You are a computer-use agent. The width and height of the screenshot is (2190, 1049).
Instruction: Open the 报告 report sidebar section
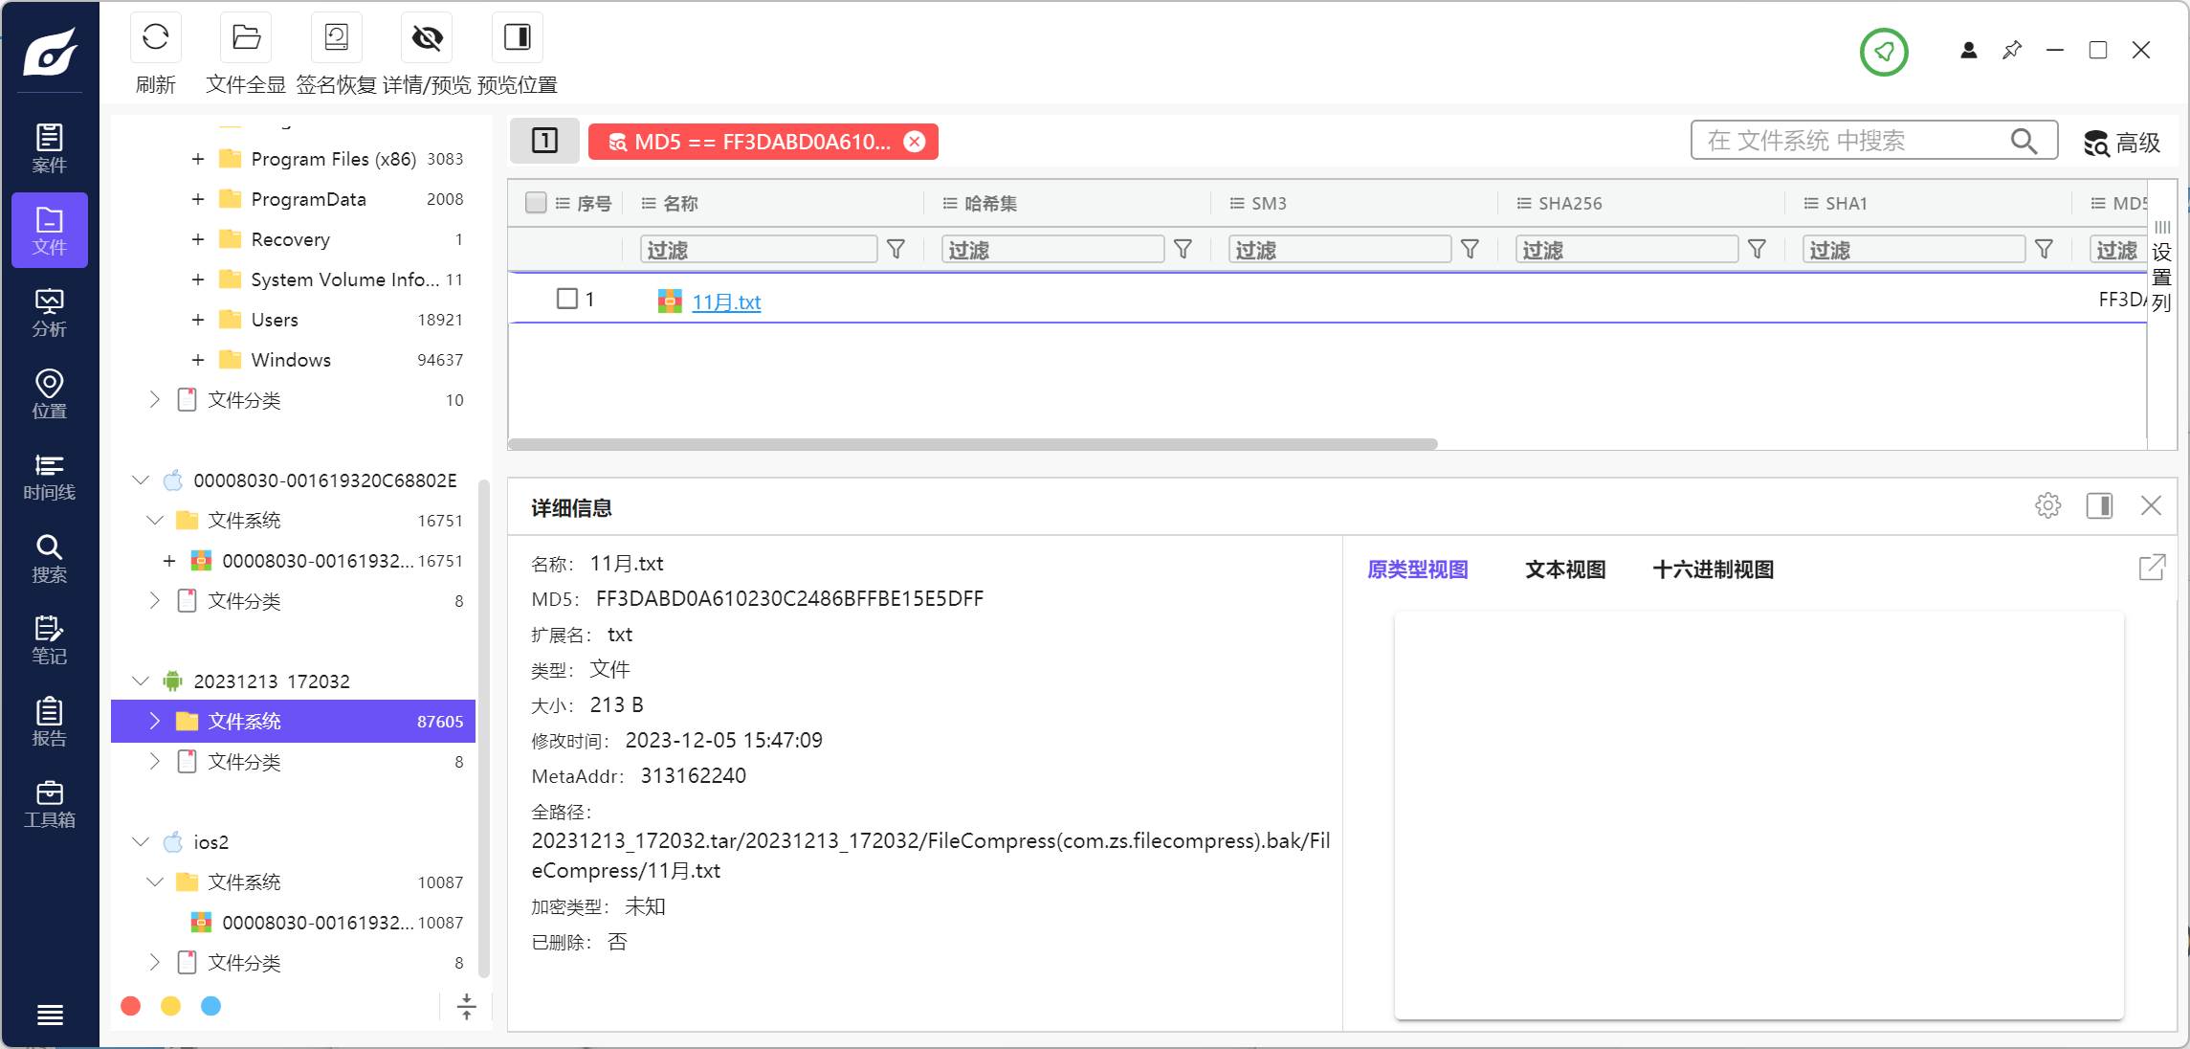click(50, 723)
